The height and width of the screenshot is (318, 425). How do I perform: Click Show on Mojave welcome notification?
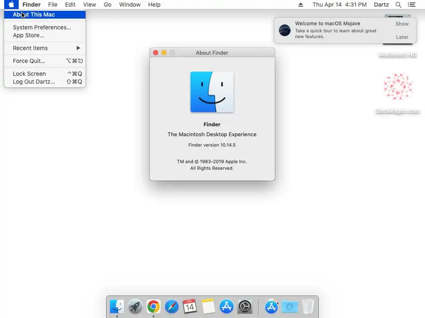(402, 24)
